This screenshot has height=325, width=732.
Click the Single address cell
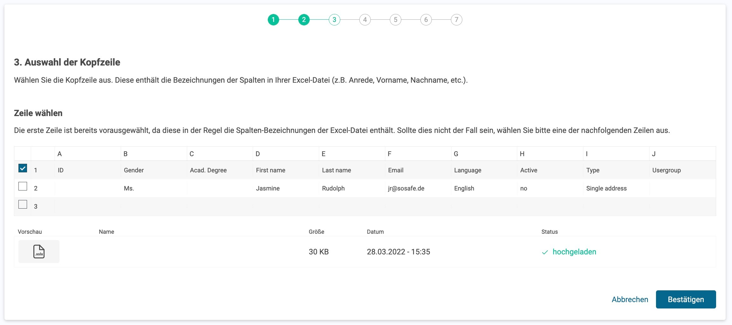(x=606, y=188)
